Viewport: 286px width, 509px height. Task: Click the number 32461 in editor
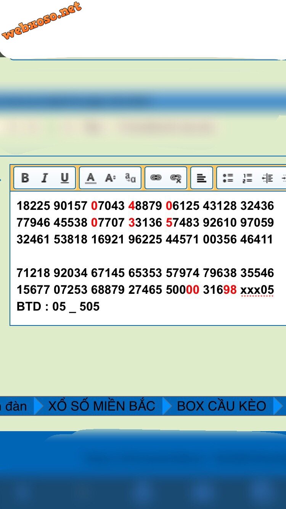[x=34, y=239]
